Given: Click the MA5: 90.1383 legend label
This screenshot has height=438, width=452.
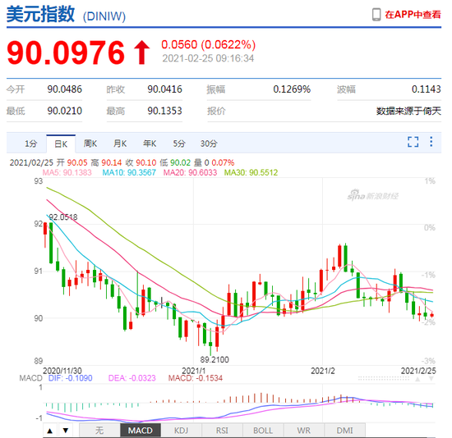Looking at the screenshot, I should coord(67,172).
